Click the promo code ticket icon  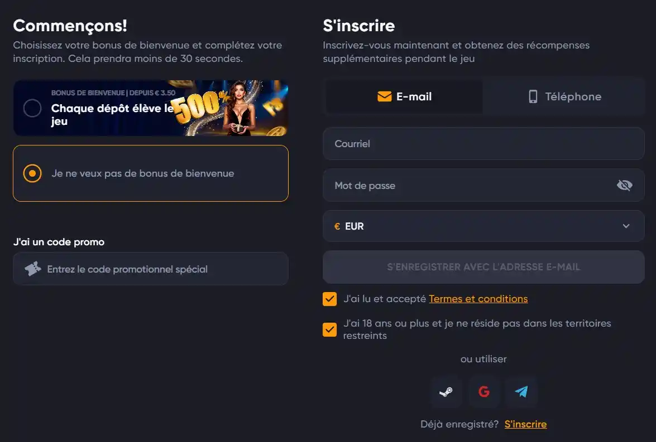click(x=33, y=269)
